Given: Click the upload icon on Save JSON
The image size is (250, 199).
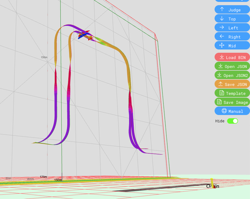Looking at the screenshot, I should point(221,84).
